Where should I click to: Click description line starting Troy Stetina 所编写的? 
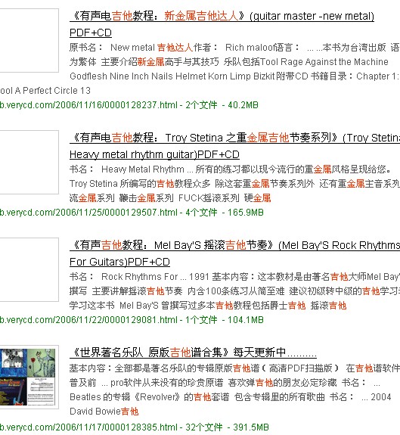pyautogui.click(x=234, y=184)
